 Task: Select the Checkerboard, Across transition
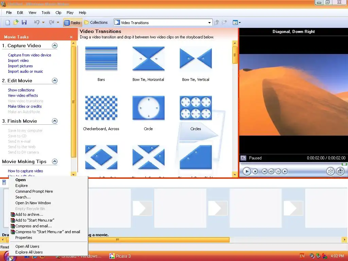pos(101,108)
